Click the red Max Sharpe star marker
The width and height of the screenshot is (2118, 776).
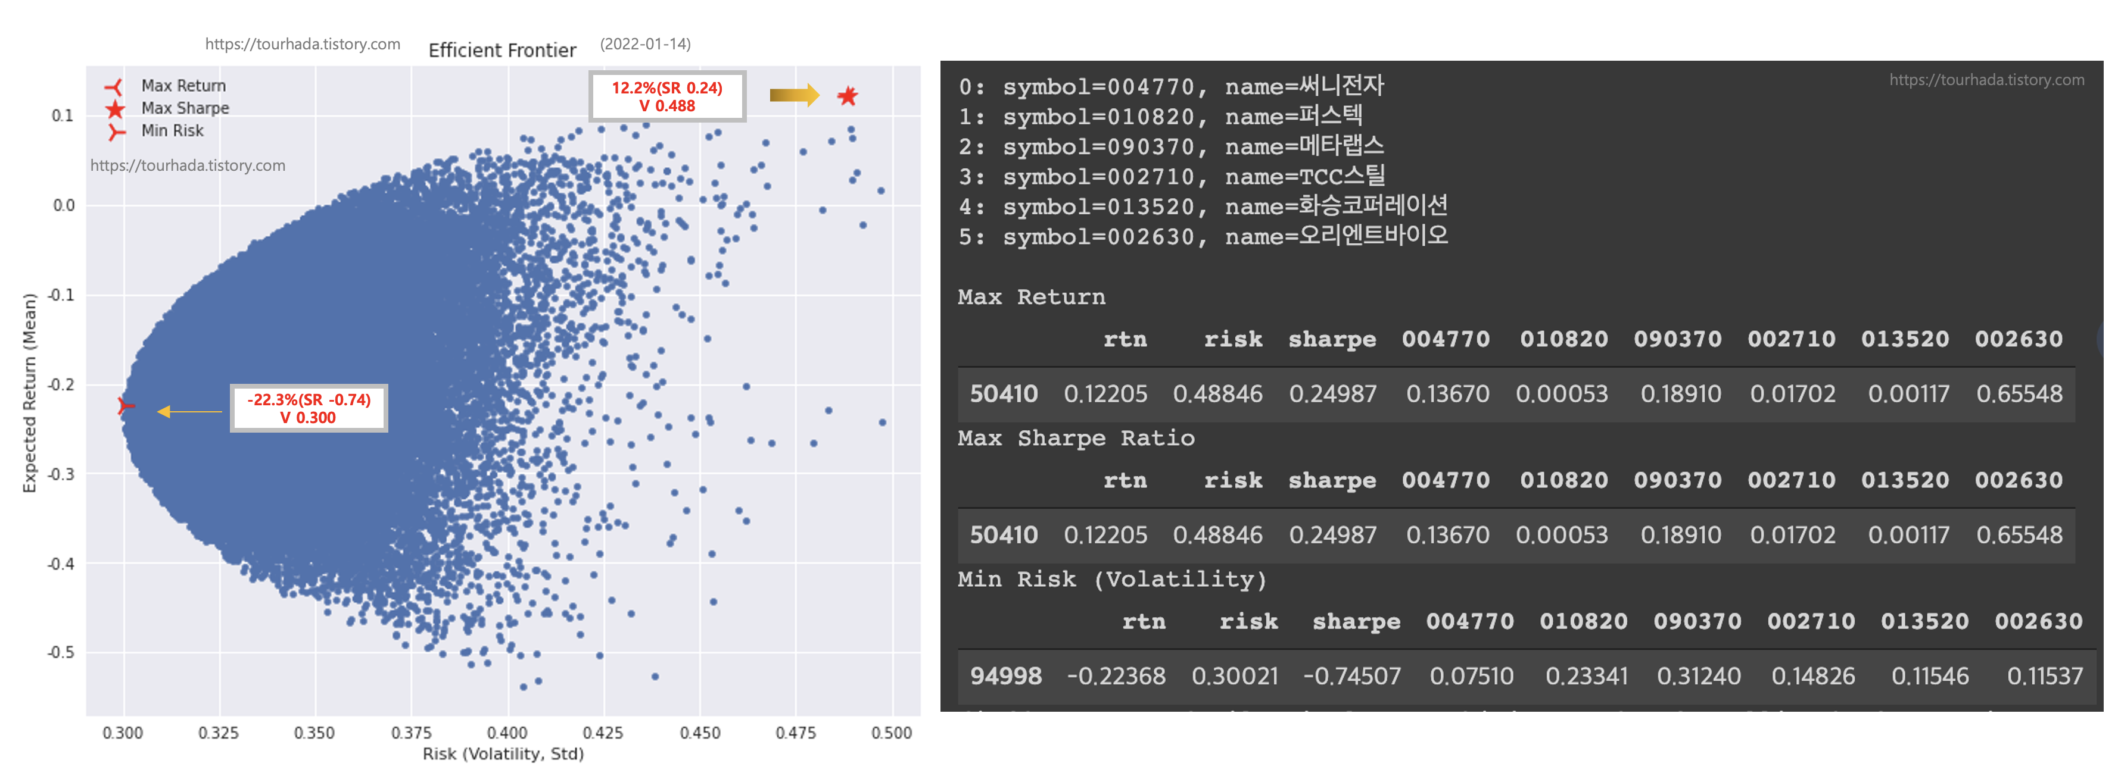point(848,96)
